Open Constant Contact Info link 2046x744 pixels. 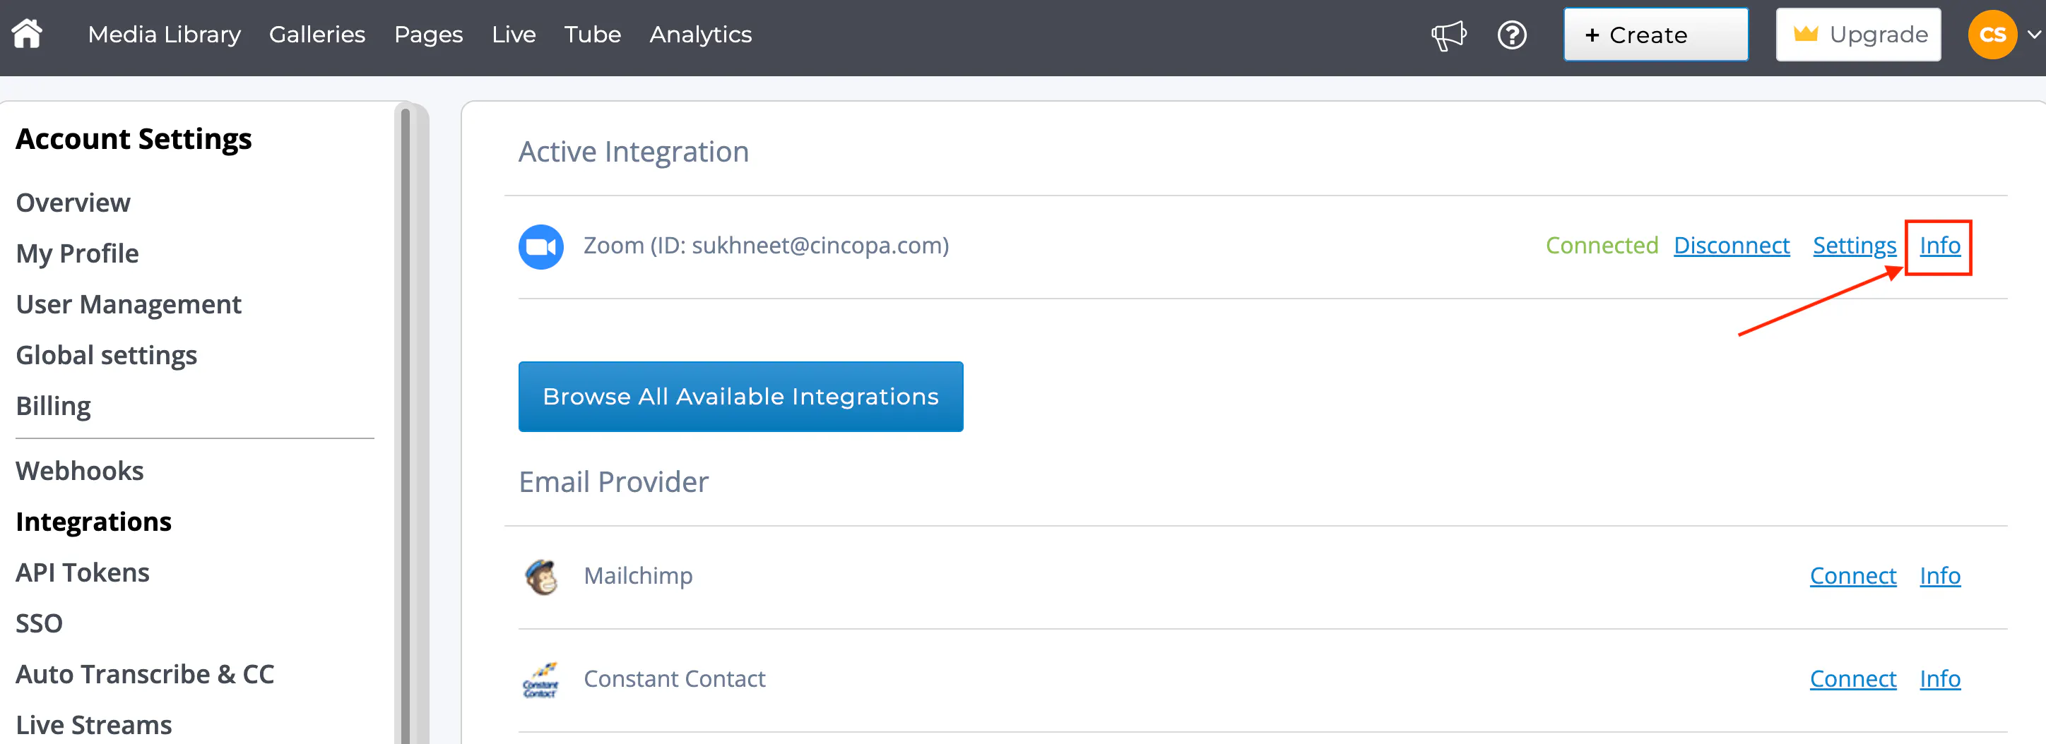coord(1939,679)
